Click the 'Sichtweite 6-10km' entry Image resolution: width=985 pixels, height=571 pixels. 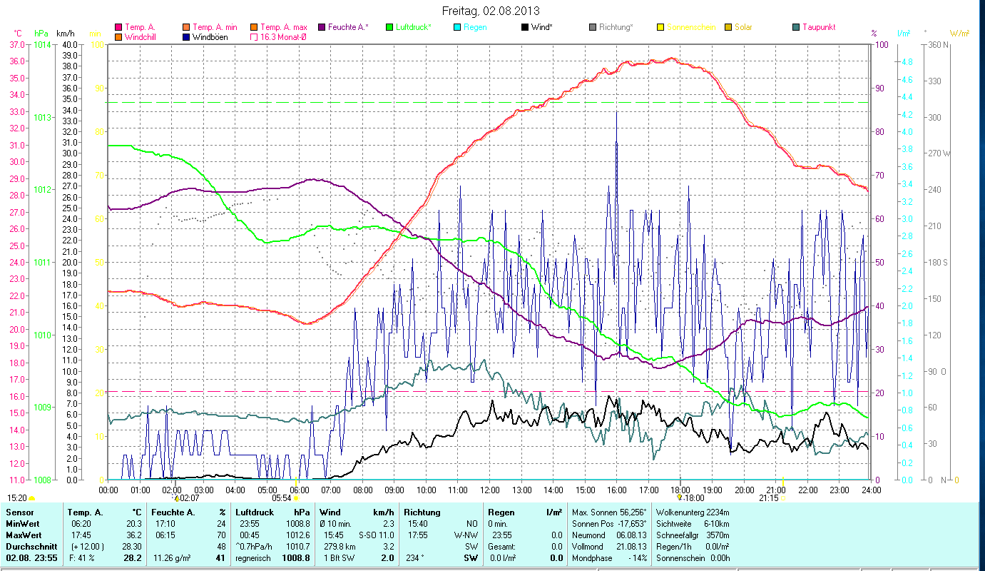[x=693, y=524]
